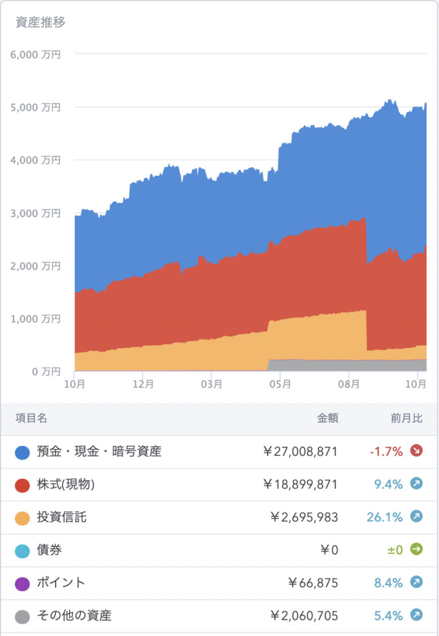Click the 金額 column header

(x=327, y=418)
